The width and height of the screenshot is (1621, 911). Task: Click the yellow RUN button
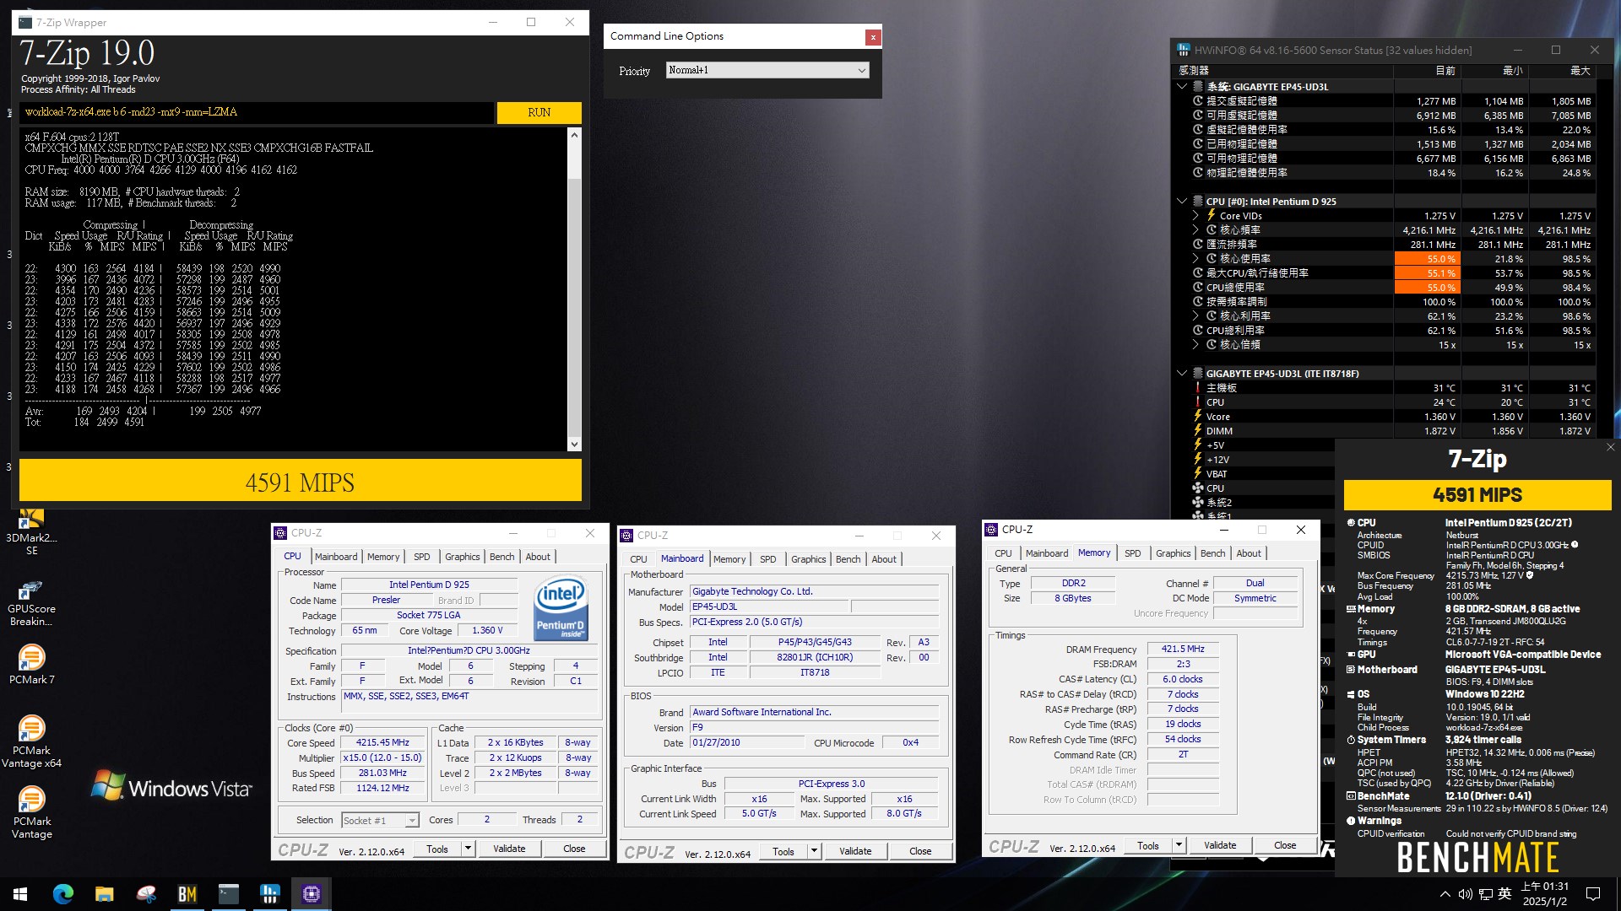[x=539, y=112]
